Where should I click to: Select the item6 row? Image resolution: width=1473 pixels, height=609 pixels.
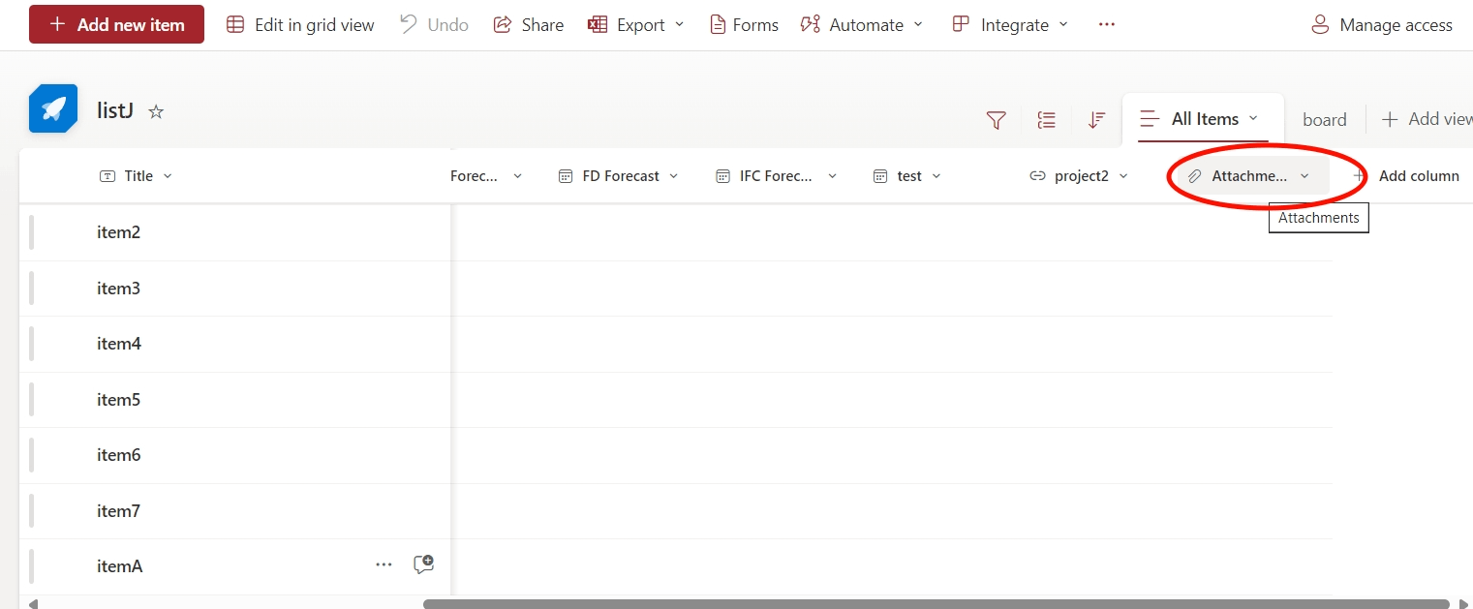(x=676, y=455)
